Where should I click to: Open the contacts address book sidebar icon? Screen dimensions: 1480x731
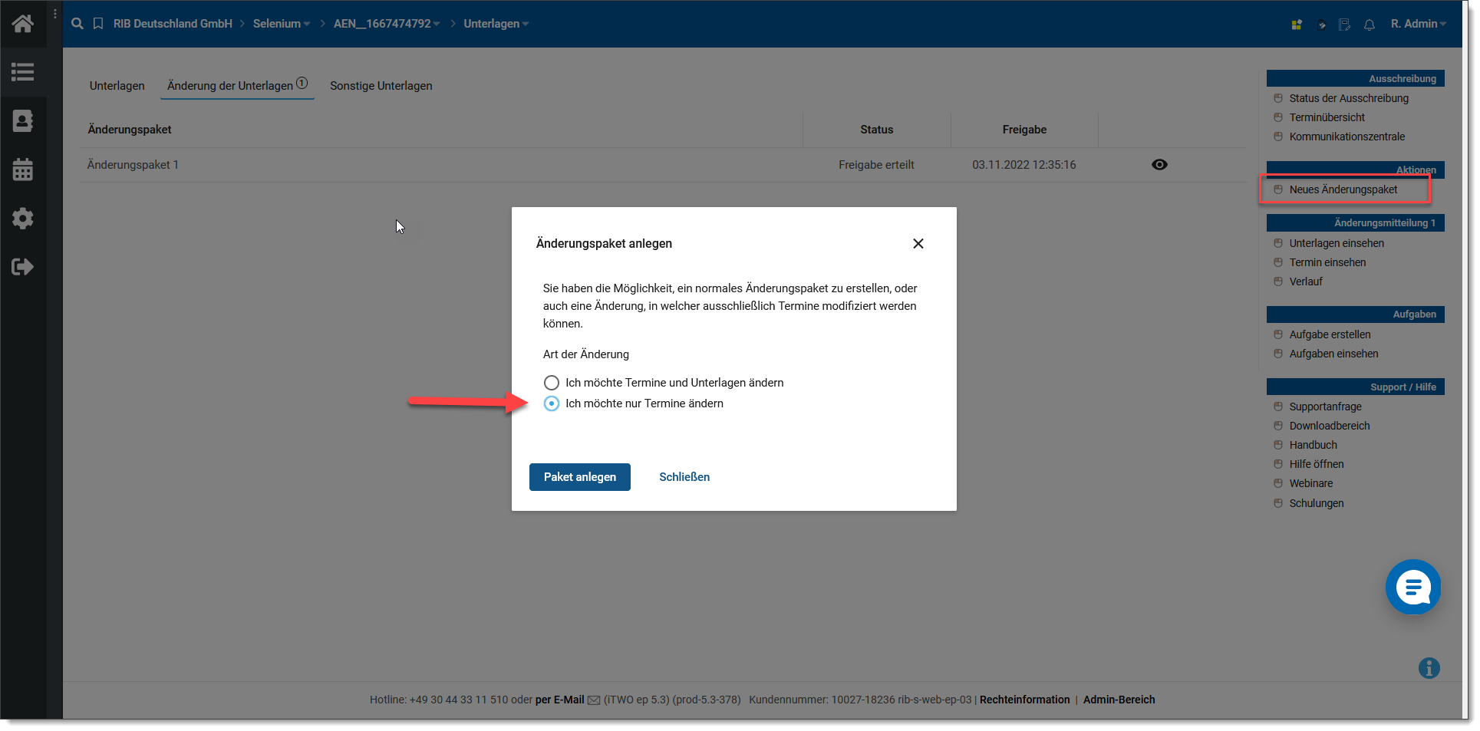tap(22, 120)
